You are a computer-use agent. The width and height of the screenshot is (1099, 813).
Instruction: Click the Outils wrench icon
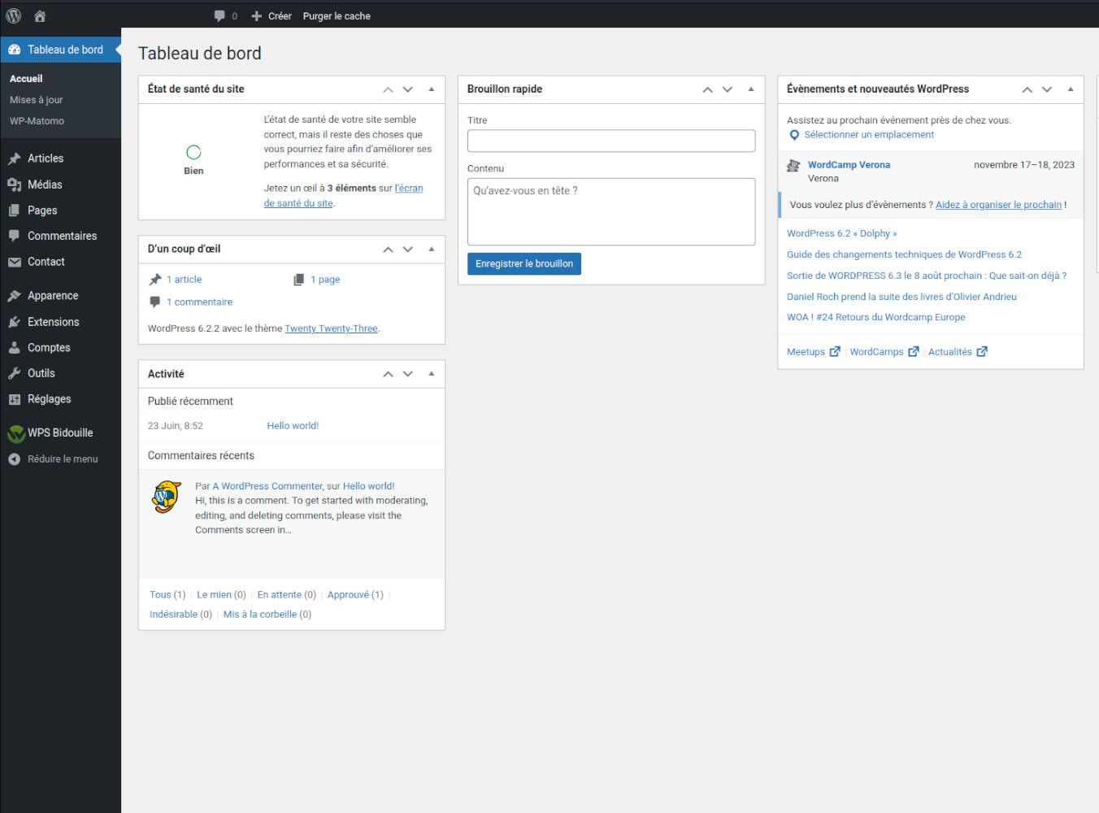click(x=14, y=373)
